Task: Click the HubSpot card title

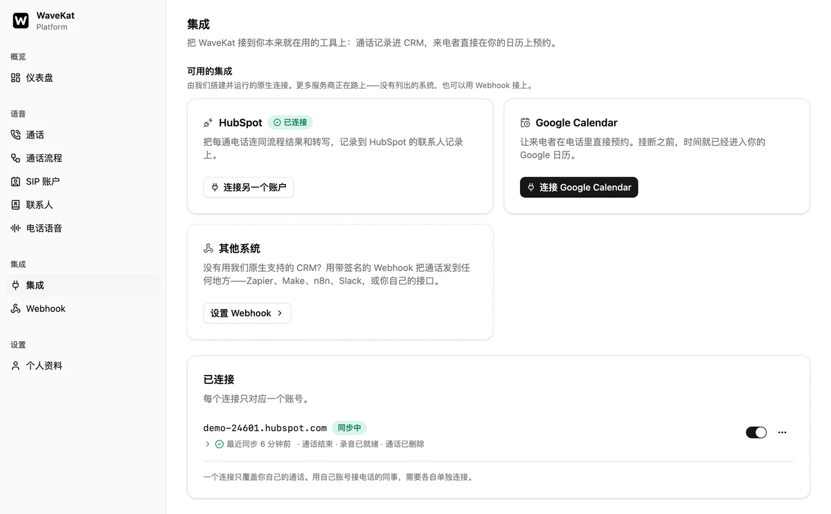Action: 240,122
